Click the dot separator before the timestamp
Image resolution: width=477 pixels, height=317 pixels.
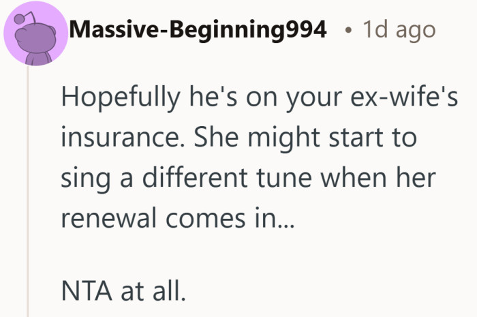tap(348, 31)
